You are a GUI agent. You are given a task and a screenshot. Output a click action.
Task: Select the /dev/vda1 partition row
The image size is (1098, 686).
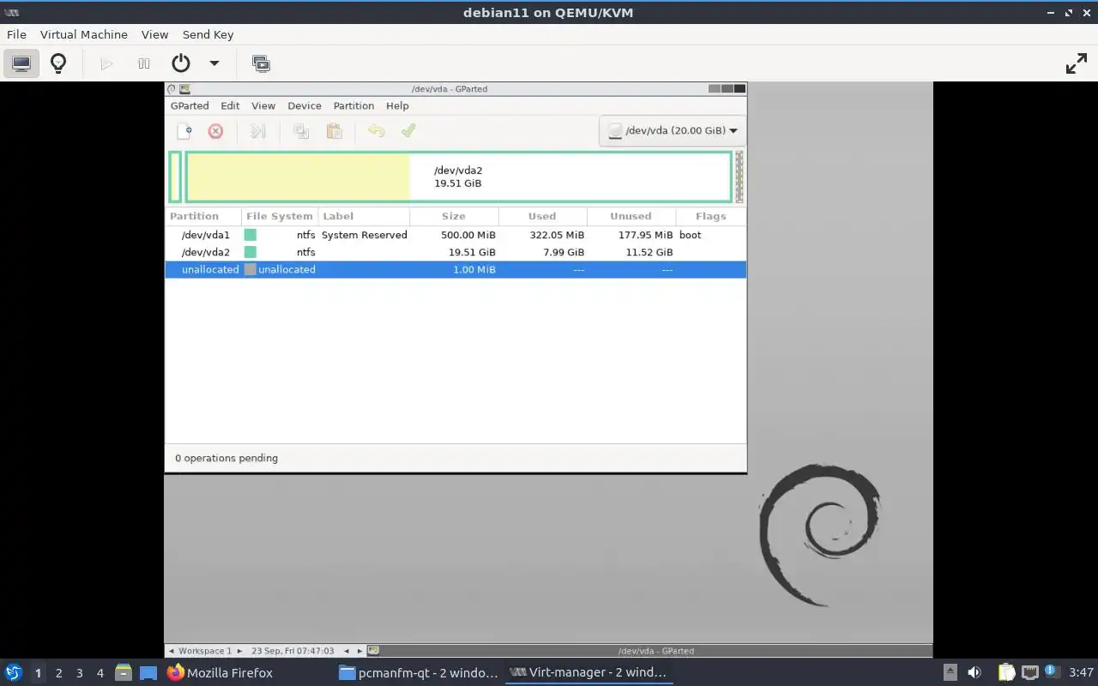tap(455, 235)
